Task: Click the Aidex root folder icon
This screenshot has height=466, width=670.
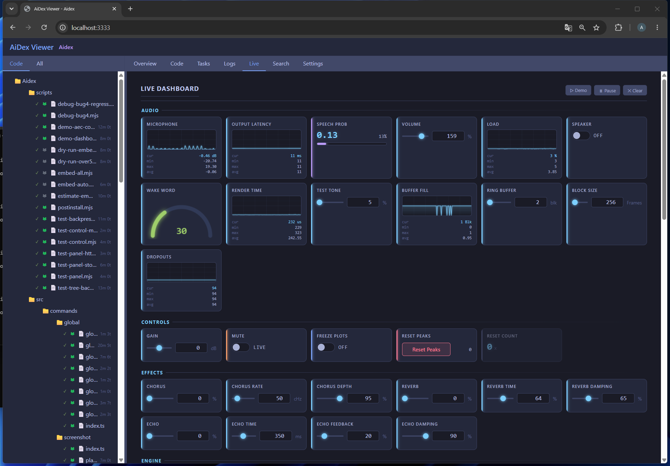Action: coord(18,81)
